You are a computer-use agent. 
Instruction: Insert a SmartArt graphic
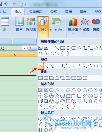pos(57,24)
